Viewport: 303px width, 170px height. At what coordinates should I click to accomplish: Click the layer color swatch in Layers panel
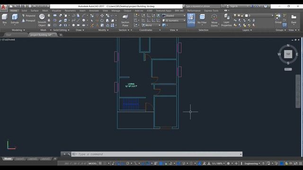[x=246, y=16]
